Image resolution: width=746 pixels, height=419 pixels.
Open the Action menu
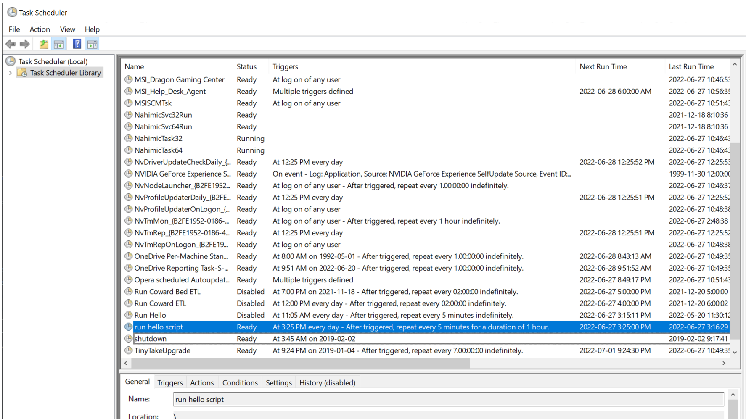point(40,29)
